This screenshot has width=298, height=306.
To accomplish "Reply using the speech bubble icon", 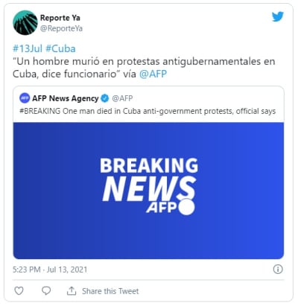I will point(46,290).
